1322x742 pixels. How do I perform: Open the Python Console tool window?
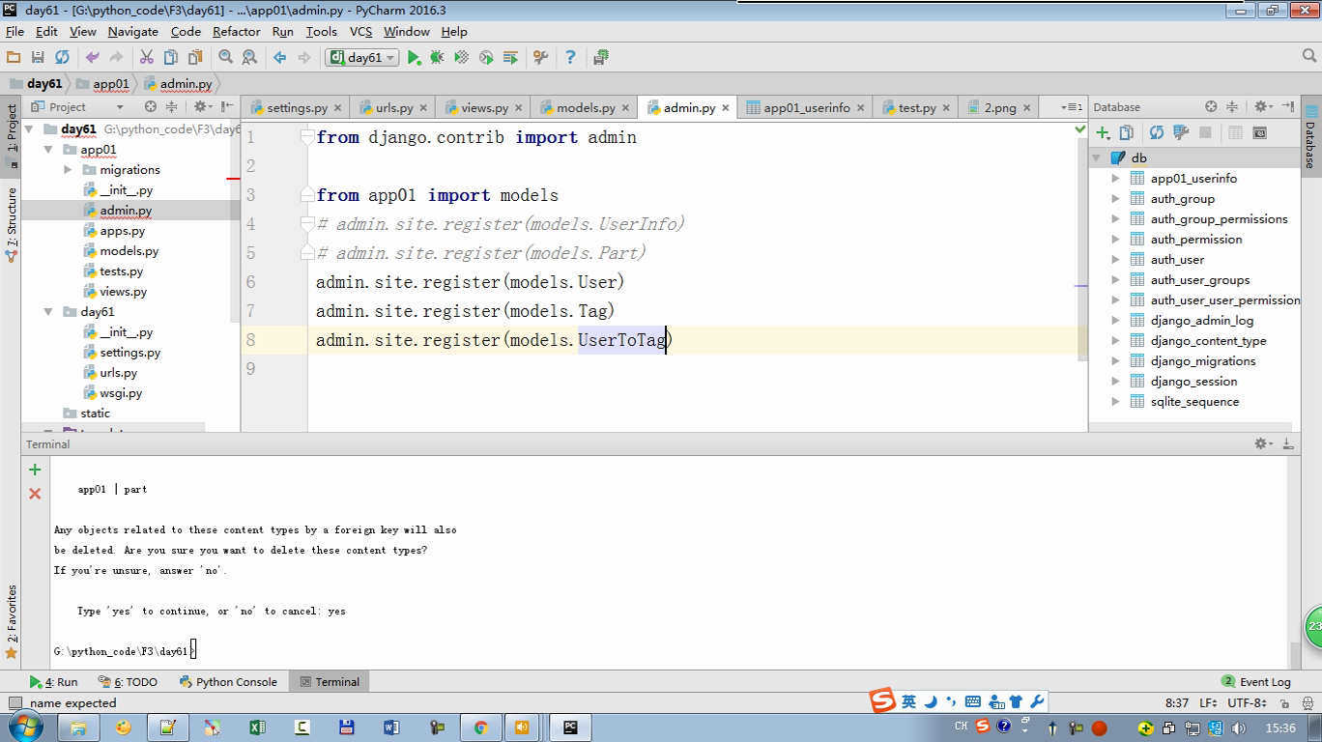[228, 681]
